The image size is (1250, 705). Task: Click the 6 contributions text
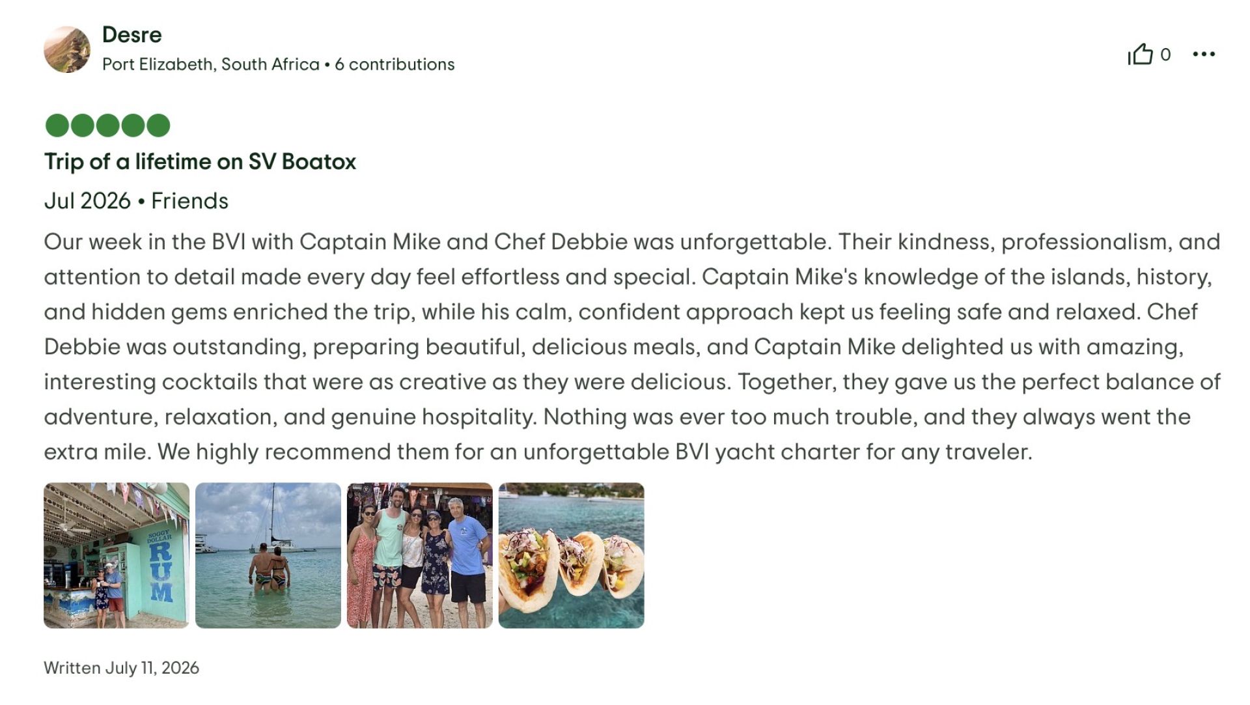[x=395, y=64]
